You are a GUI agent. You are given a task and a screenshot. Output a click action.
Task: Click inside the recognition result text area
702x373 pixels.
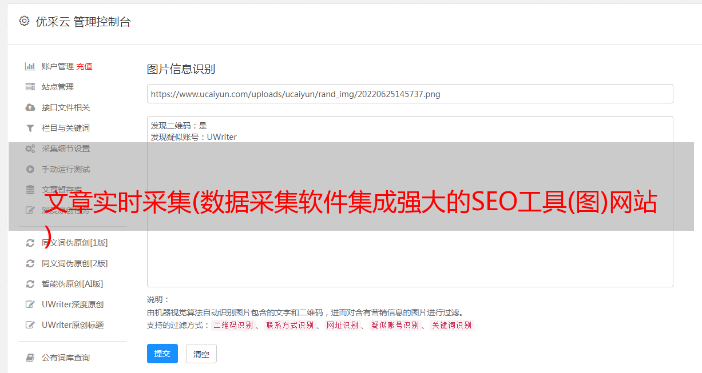[x=410, y=202]
